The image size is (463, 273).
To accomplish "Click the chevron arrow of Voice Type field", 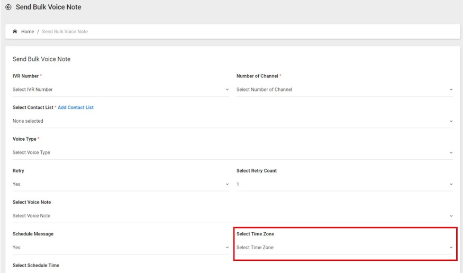I will point(451,152).
